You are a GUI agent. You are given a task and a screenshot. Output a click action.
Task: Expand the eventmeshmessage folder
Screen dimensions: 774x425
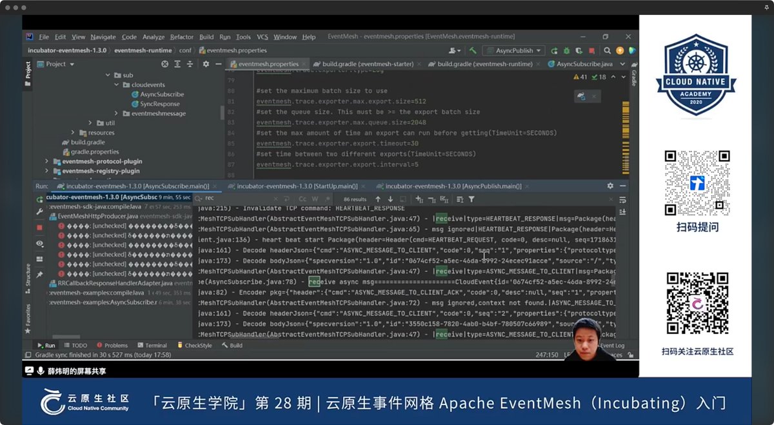[117, 114]
